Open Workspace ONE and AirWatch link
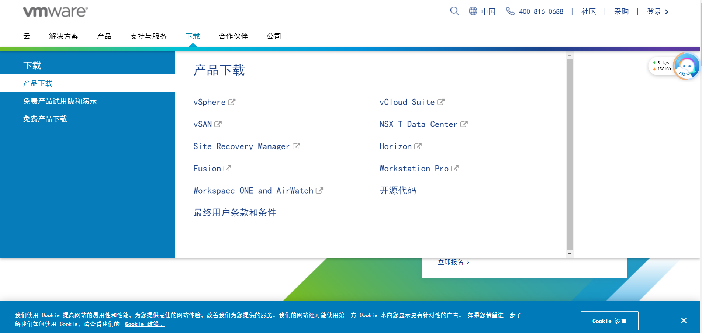This screenshot has width=702, height=333. (x=253, y=191)
